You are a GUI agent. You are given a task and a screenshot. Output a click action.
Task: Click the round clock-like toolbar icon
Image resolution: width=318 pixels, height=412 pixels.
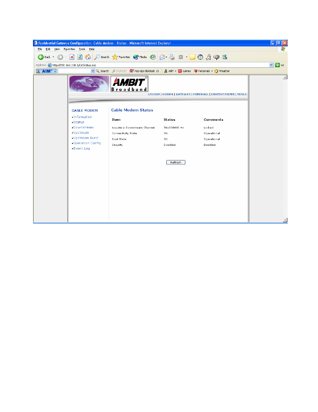200,57
